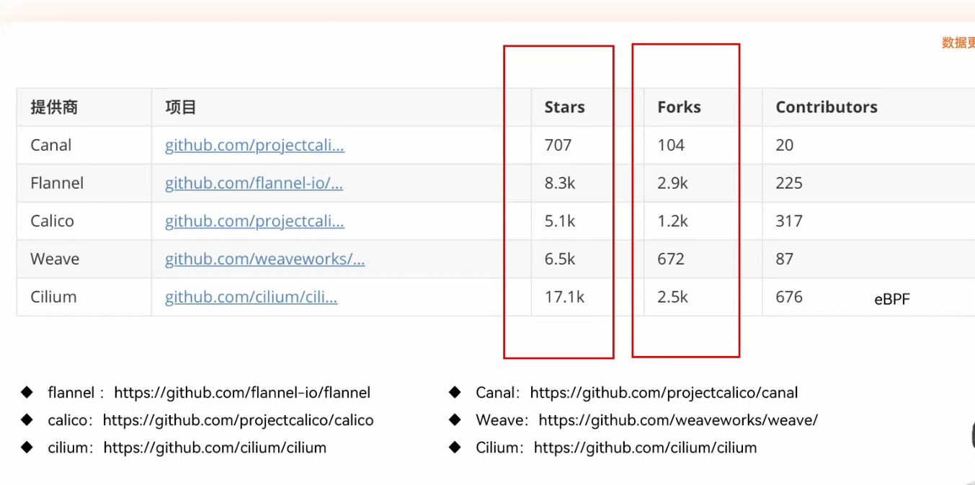The height and width of the screenshot is (485, 975).
Task: Click the capitalized Cilium bullet URL text
Action: 645,448
